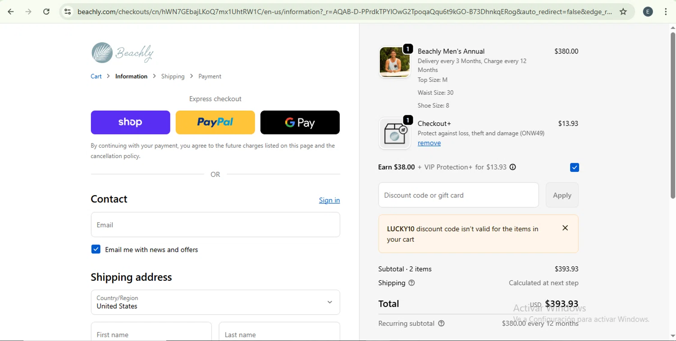Pay with PayPal button

click(215, 122)
